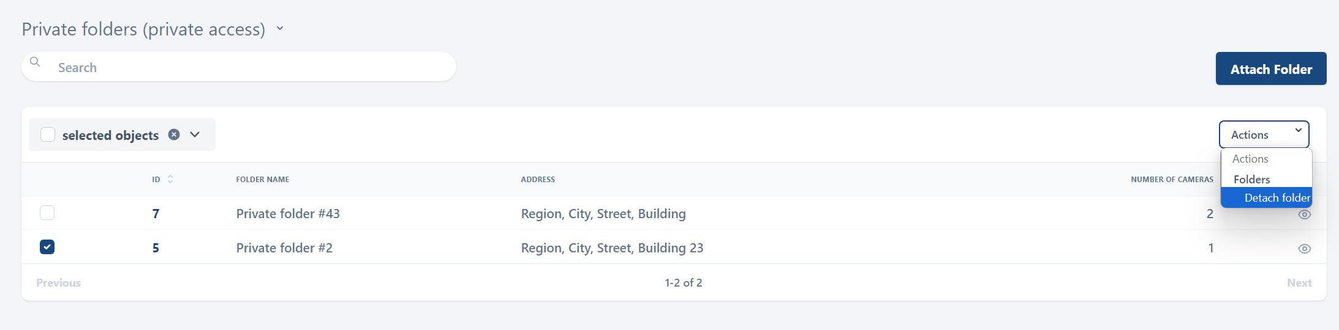View Private folder #2 via eye icon
Screen dimensions: 1339x330
click(x=1304, y=249)
